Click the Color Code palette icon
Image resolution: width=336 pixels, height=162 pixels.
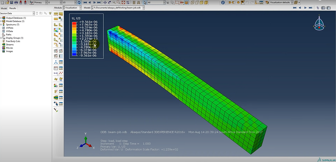point(267,2)
